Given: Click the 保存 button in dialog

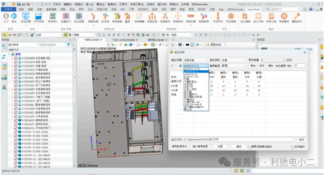Looking at the screenshot, I should (262, 66).
